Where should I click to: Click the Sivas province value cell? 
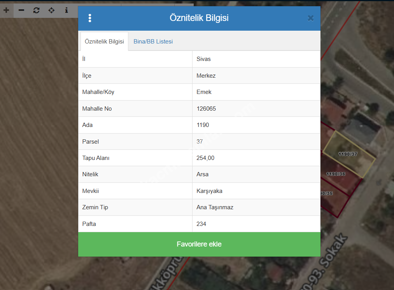coord(203,59)
